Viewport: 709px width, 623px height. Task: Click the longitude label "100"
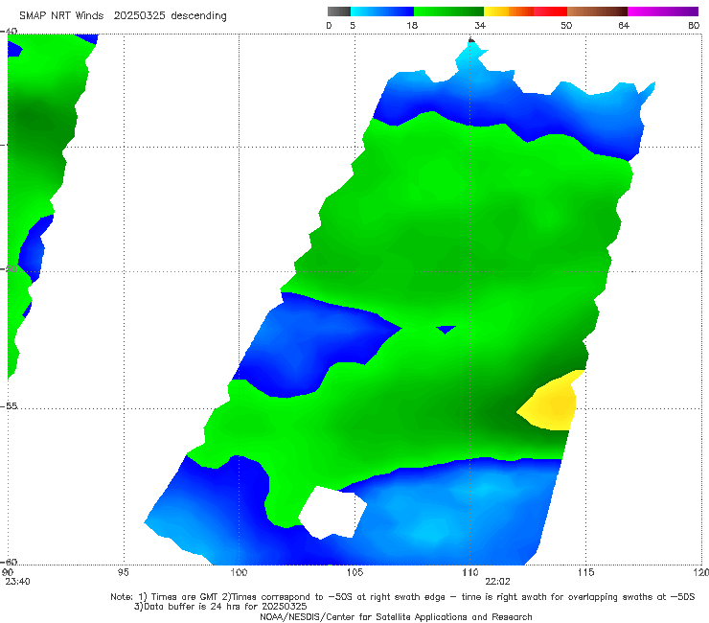pyautogui.click(x=239, y=573)
